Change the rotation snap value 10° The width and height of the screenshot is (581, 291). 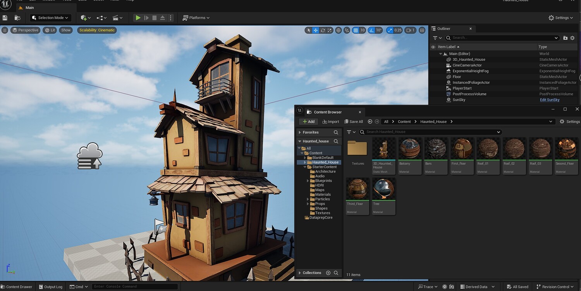379,30
